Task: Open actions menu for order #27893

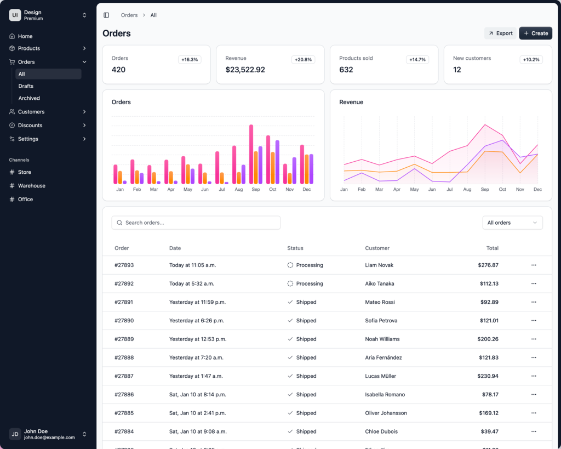Action: [534, 265]
